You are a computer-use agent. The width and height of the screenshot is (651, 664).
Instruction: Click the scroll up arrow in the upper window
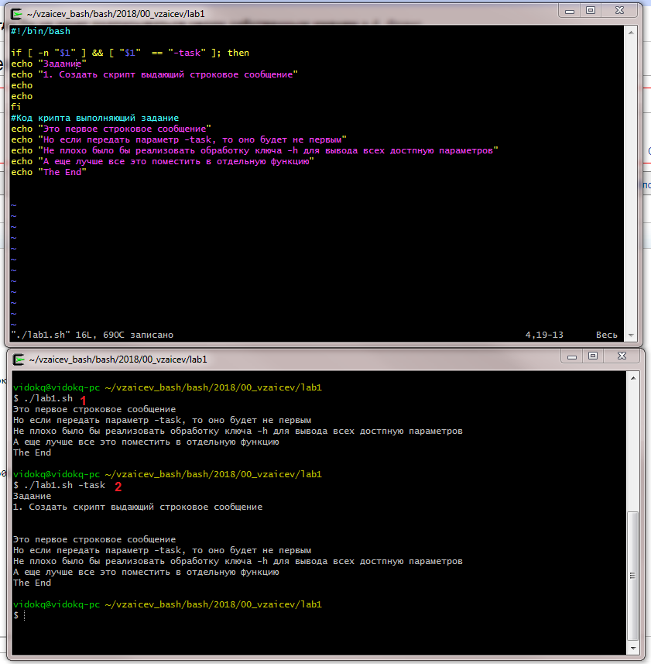631,33
